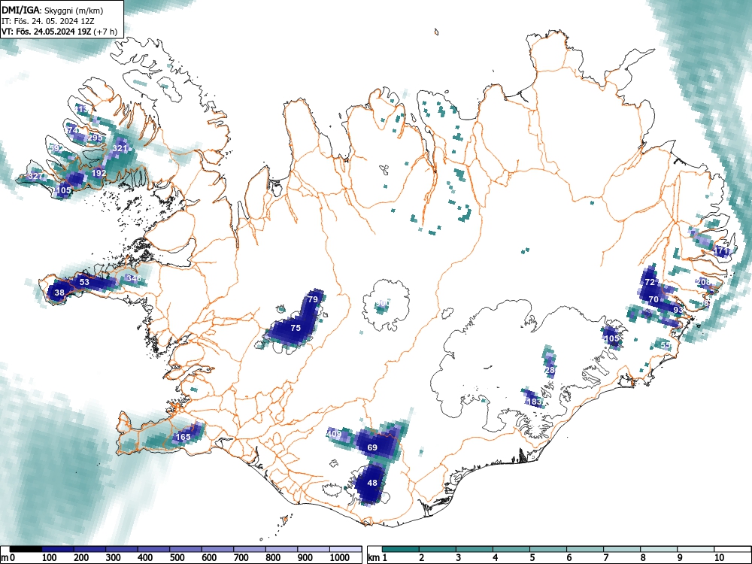Click the '5' tick on the km legend
The width and height of the screenshot is (752, 564).
(x=532, y=558)
